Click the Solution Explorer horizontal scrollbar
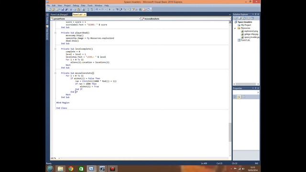Image resolution: width=306 pixels, height=172 pixels. tap(246, 84)
